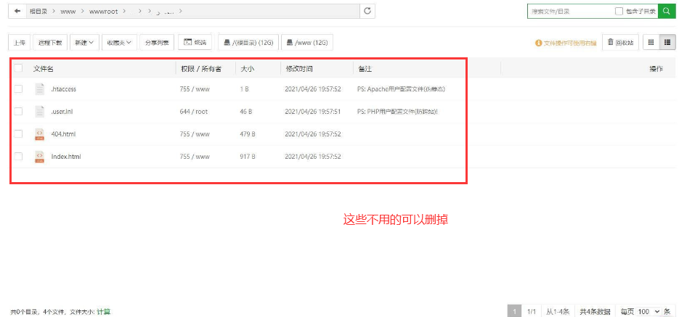The height and width of the screenshot is (317, 679).
Task: Toggle include subdirectories checkbox
Action: click(x=619, y=12)
